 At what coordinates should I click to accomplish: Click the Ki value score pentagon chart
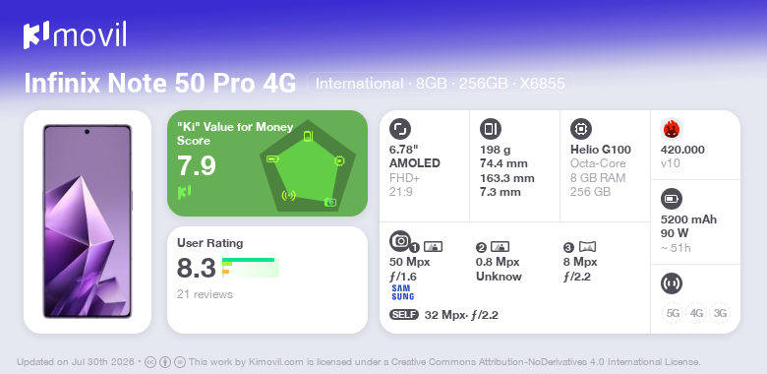308,164
